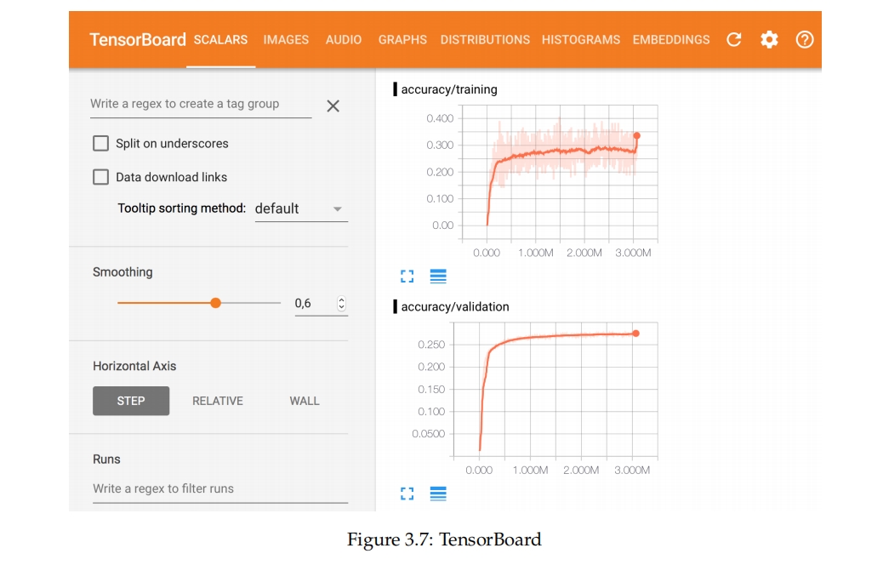Screen dimensions: 883x565
Task: Toggle y-axis log scale for accuracy/training
Action: [438, 276]
